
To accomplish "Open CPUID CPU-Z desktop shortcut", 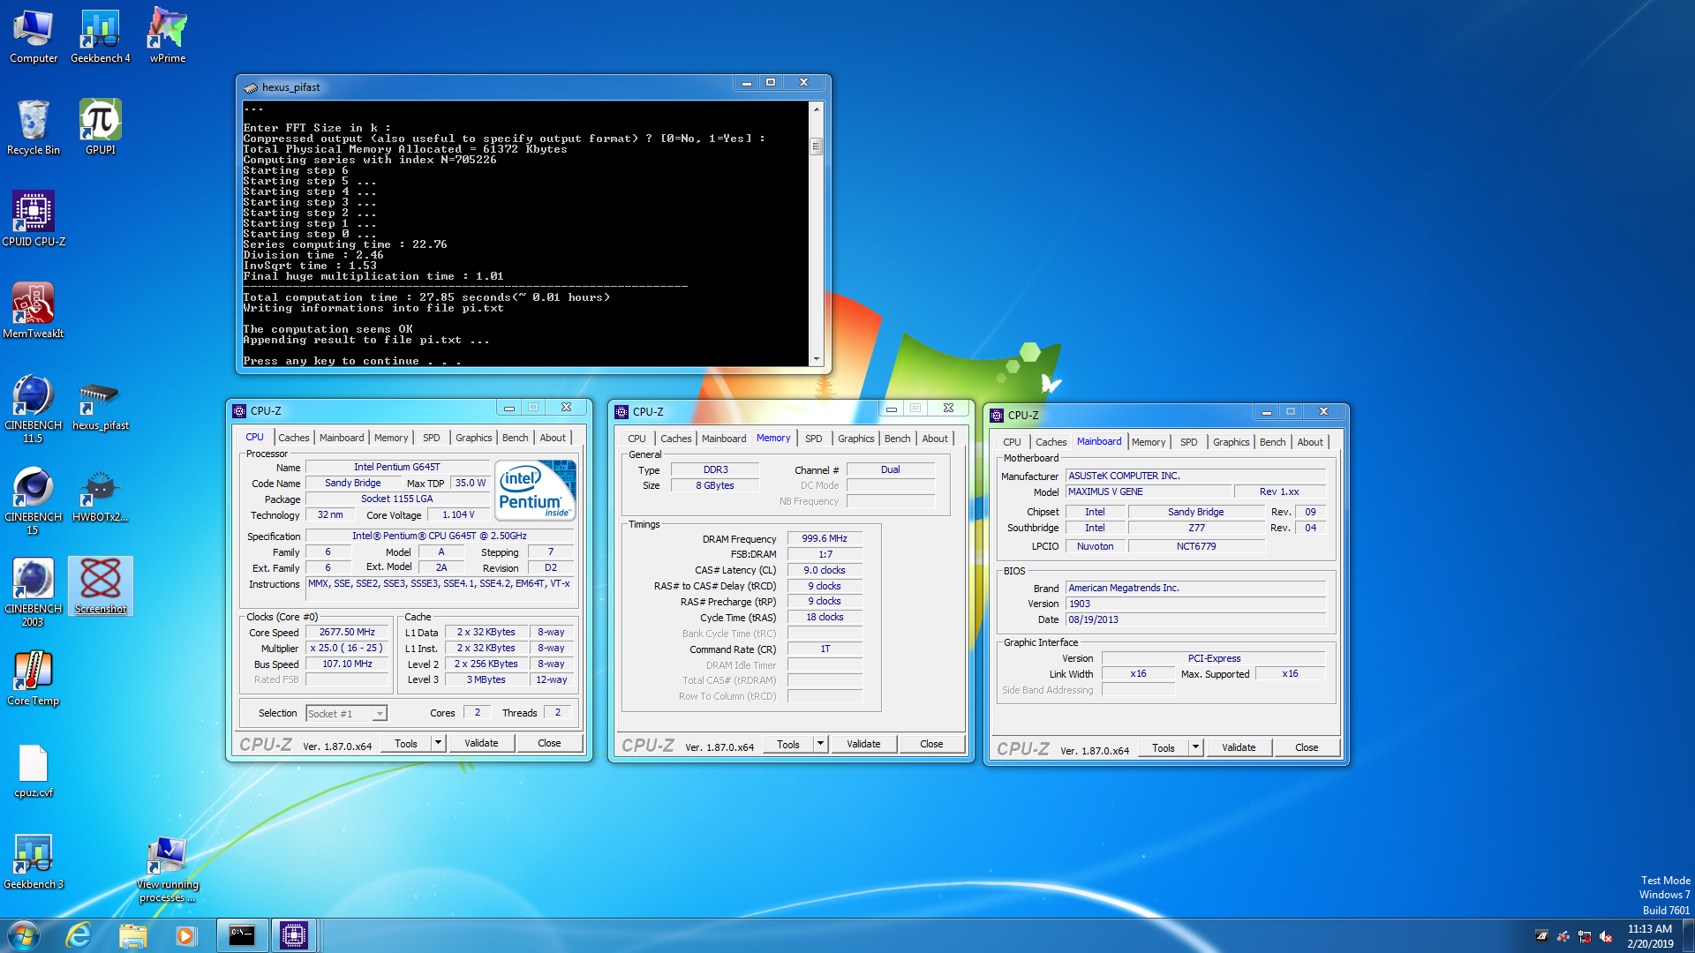I will click(34, 220).
